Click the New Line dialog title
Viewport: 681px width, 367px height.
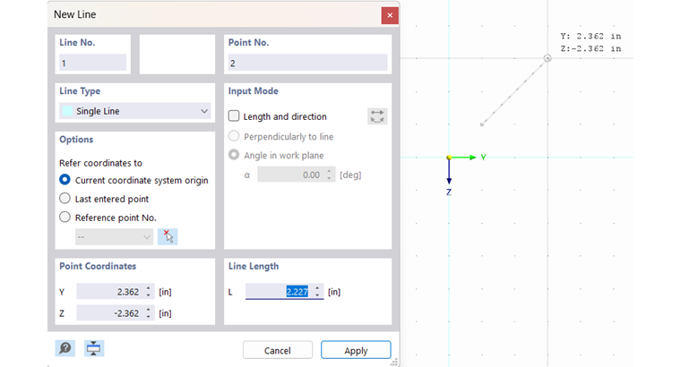pyautogui.click(x=74, y=14)
